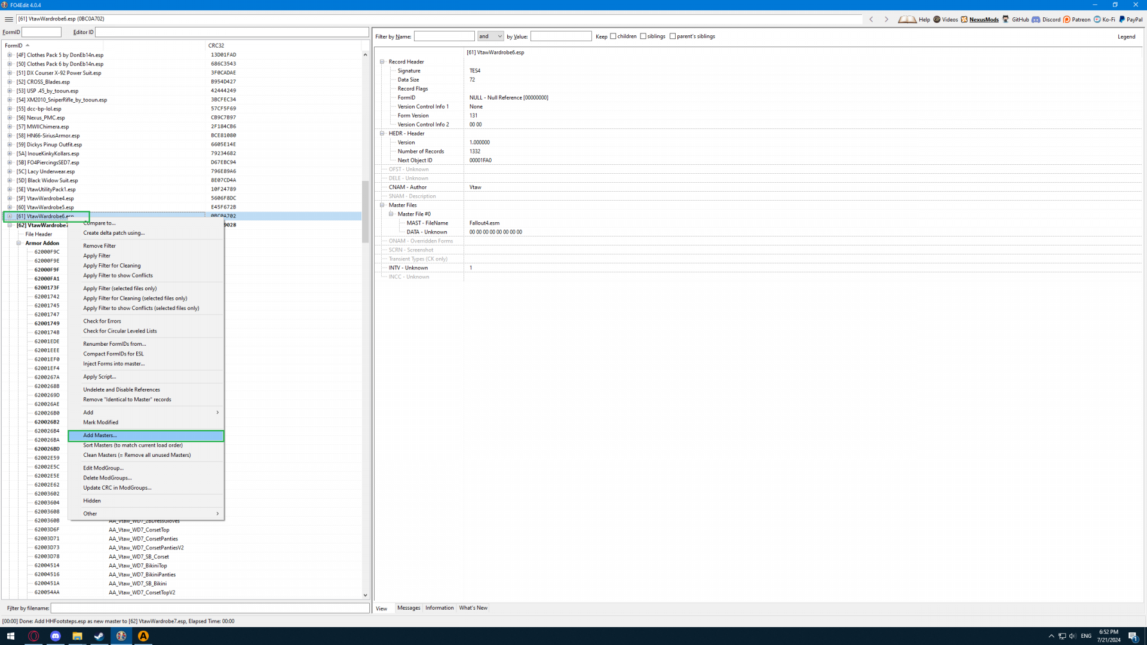The image size is (1147, 645).
Task: Navigate back with left arrow
Action: tap(871, 19)
